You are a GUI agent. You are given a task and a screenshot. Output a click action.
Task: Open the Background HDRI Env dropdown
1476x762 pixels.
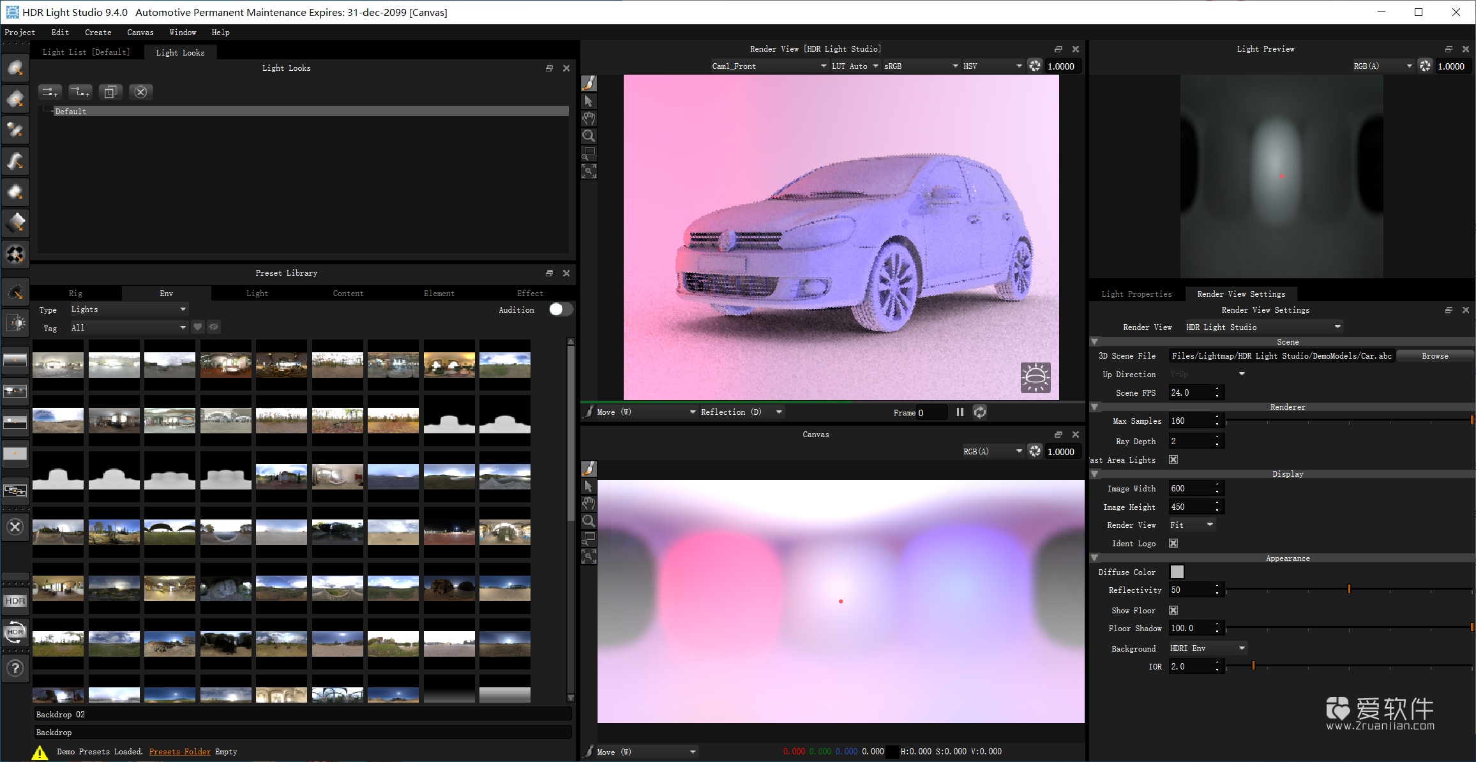(1205, 648)
